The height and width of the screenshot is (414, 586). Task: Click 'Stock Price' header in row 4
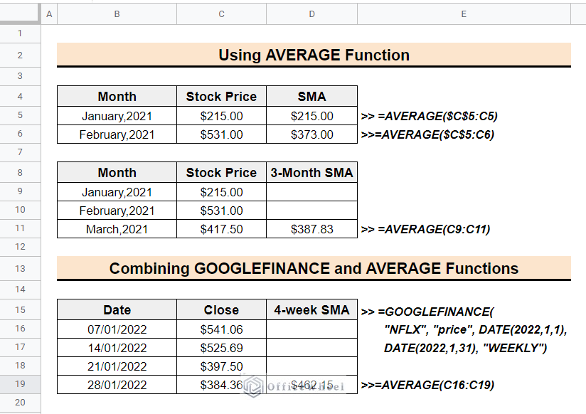pyautogui.click(x=222, y=97)
